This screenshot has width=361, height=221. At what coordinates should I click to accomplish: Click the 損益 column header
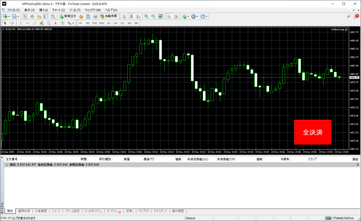355,159
